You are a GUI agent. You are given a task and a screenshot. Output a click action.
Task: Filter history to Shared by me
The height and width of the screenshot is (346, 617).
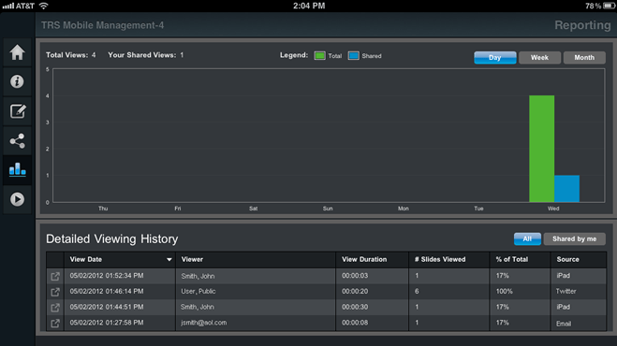(575, 238)
